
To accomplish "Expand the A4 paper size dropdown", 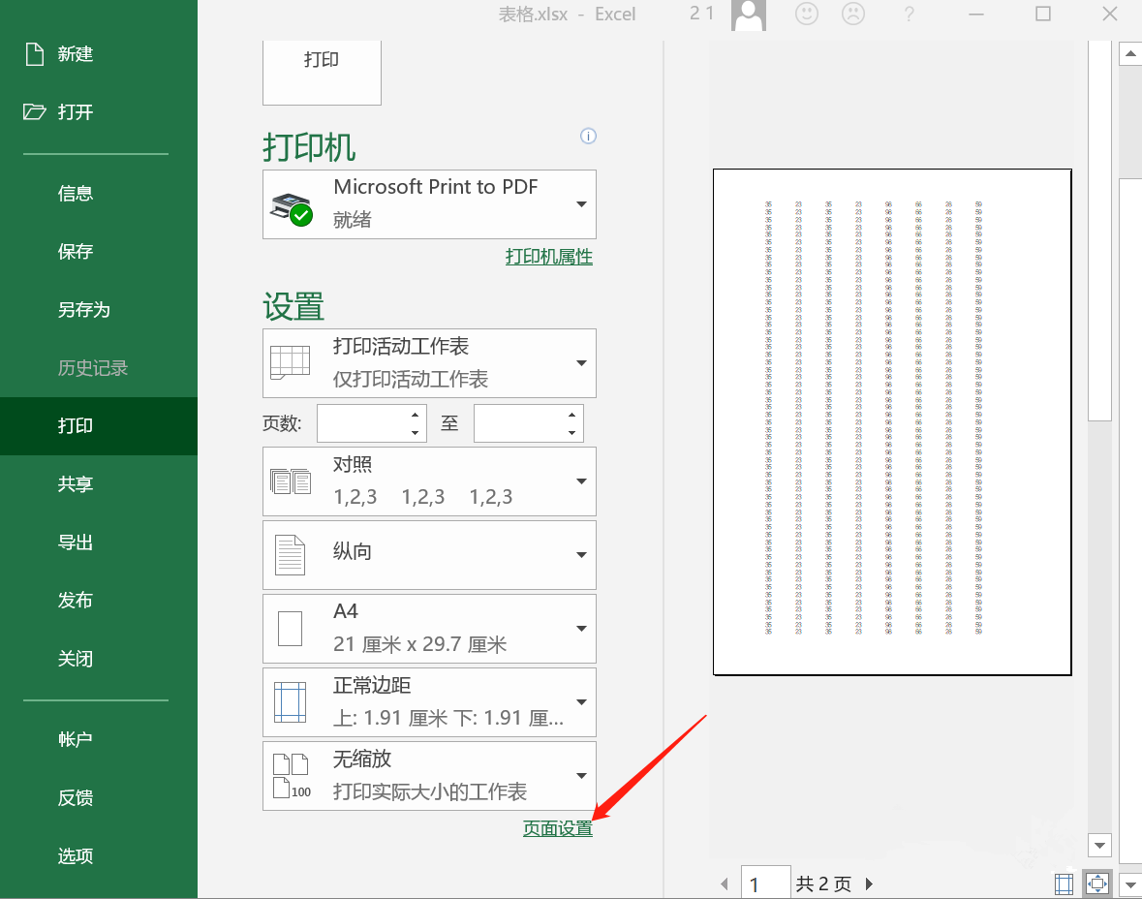I will [429, 628].
